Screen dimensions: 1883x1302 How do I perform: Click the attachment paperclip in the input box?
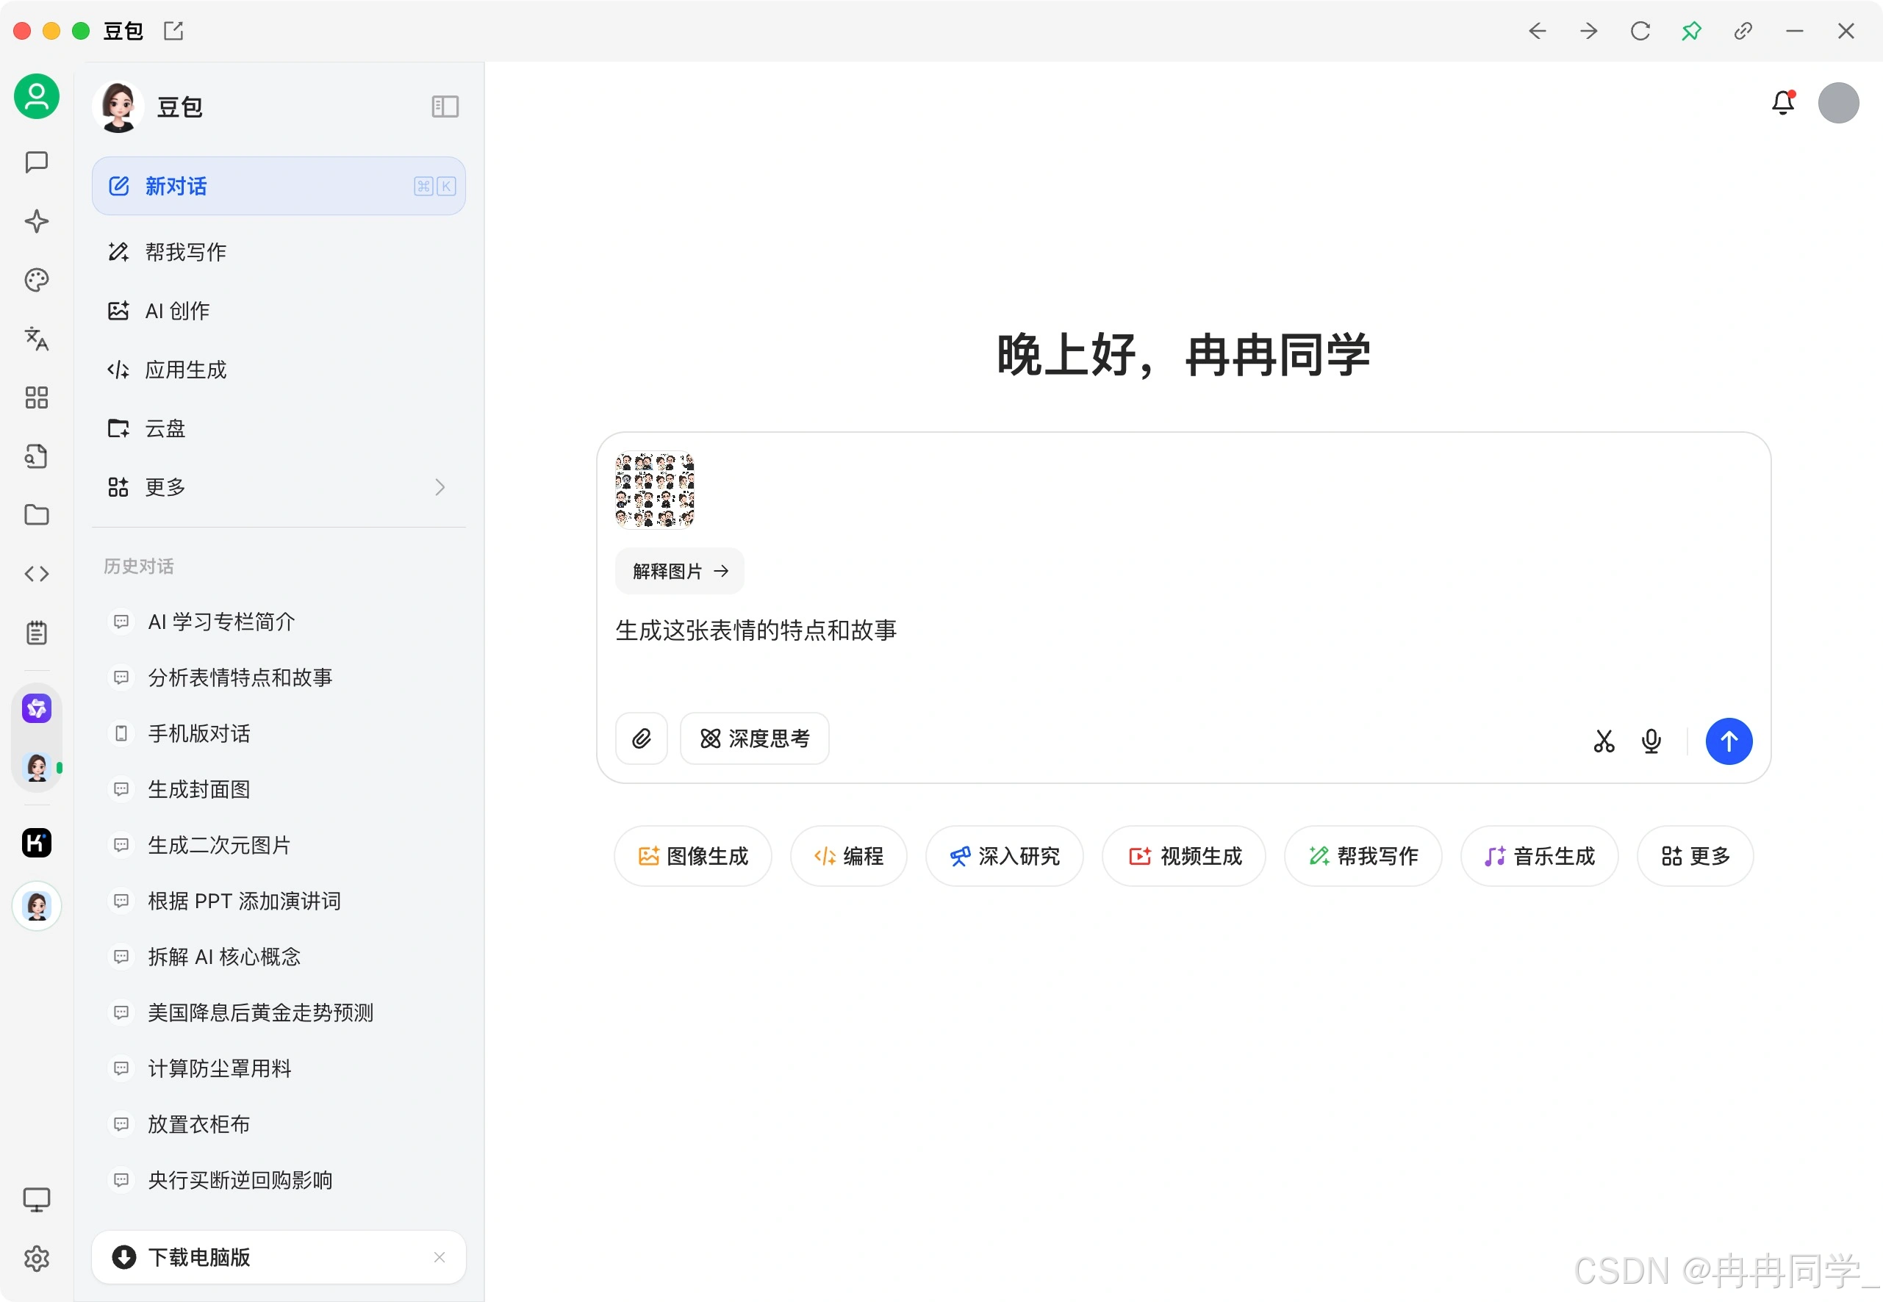click(642, 738)
